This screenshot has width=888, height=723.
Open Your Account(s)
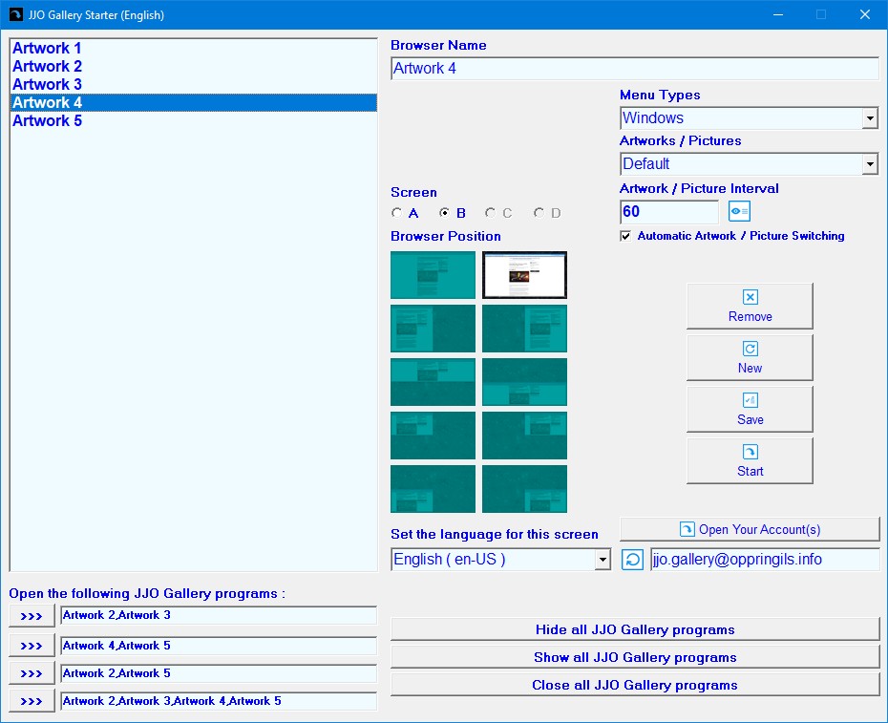(750, 529)
